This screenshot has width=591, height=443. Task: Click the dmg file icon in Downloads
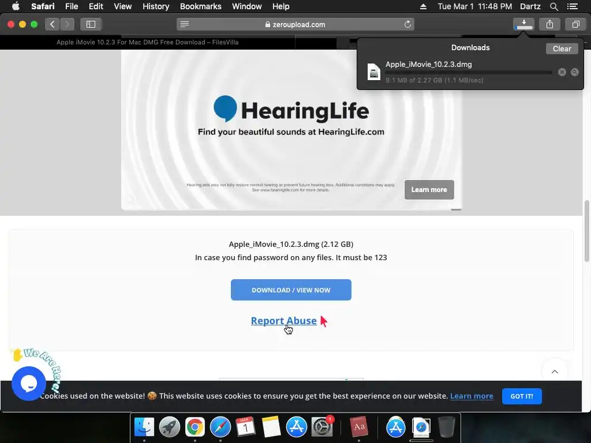[373, 72]
